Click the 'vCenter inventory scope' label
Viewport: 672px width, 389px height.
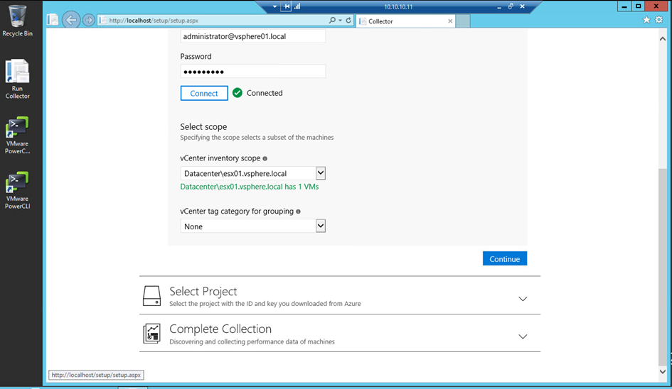pyautogui.click(x=220, y=158)
